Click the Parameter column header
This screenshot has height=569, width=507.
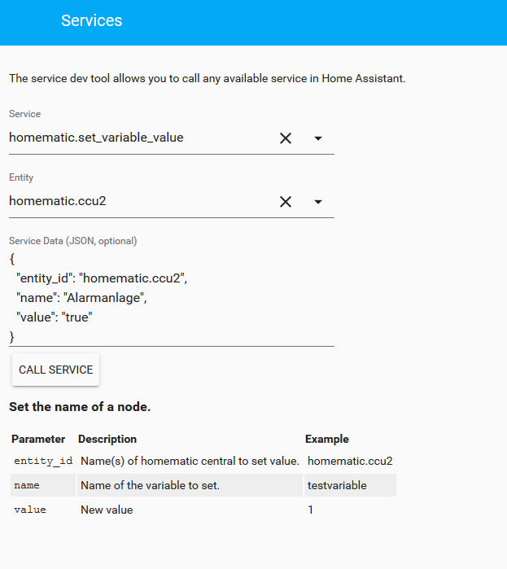click(38, 439)
